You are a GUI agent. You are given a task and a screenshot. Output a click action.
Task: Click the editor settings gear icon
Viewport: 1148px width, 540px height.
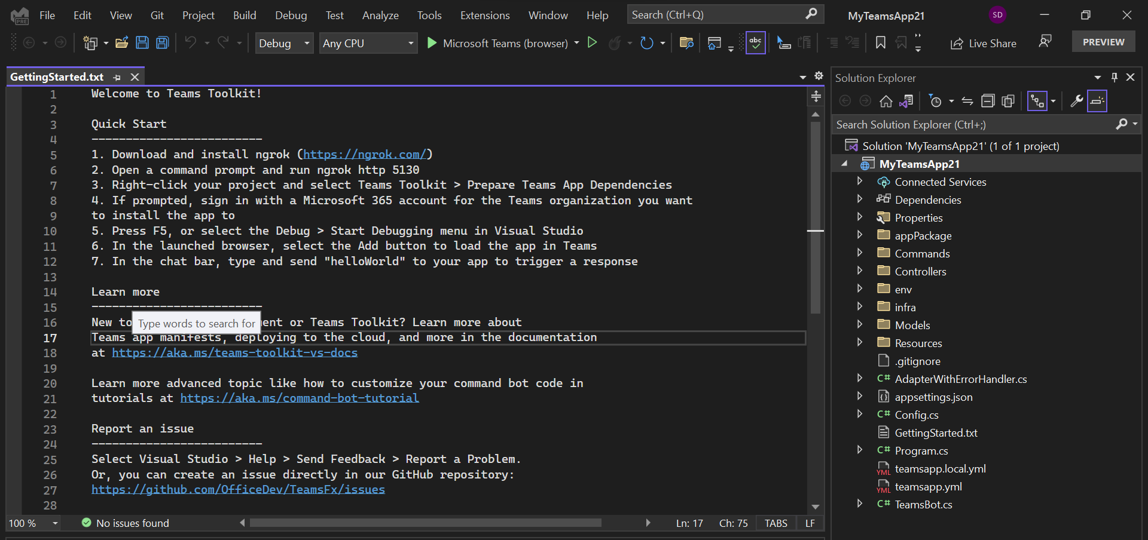tap(819, 76)
